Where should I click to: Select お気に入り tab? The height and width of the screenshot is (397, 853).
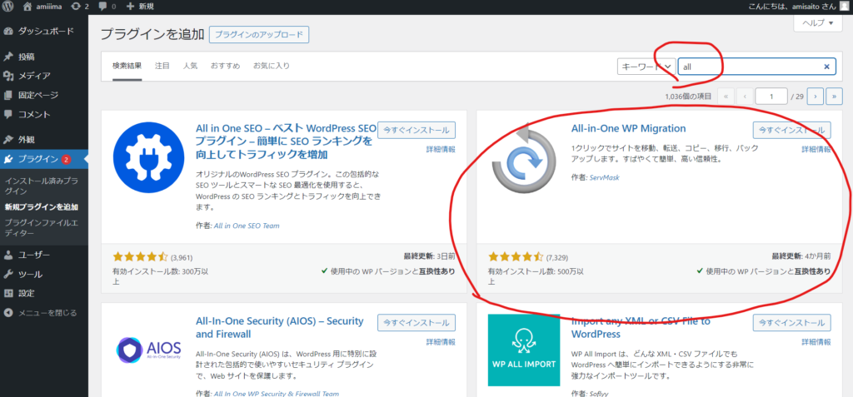pos(272,66)
